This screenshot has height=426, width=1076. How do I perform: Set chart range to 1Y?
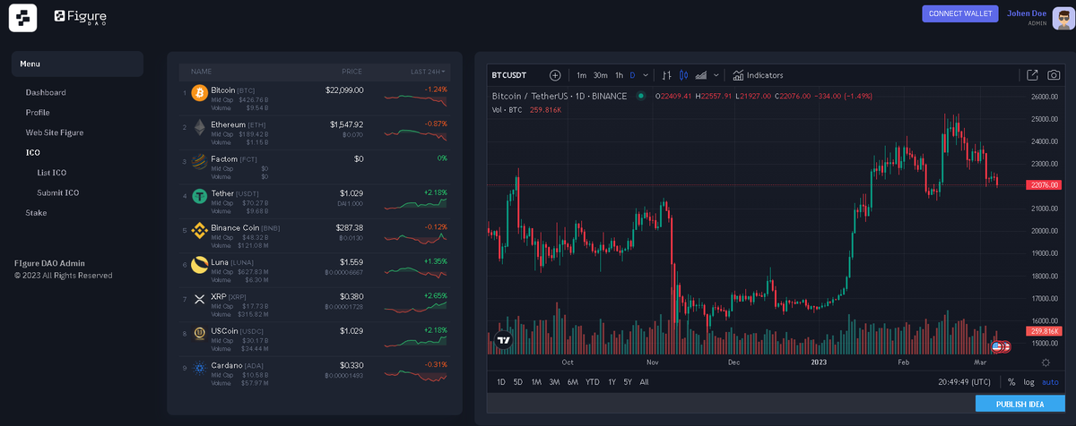tap(612, 382)
